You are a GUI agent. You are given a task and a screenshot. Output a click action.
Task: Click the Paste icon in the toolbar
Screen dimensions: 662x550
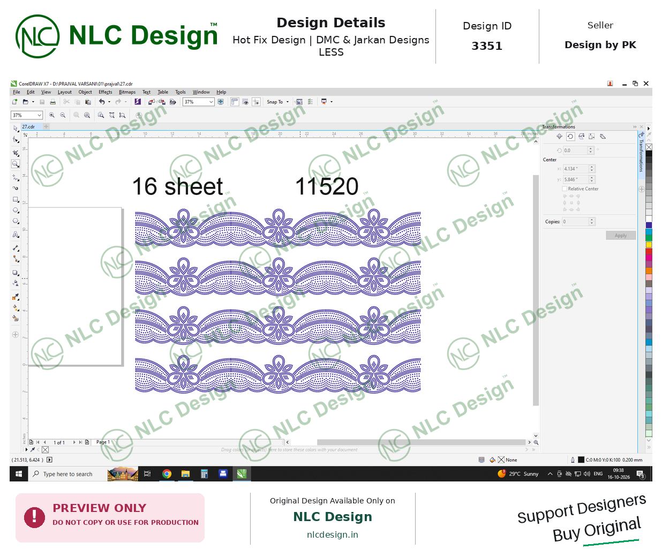(88, 102)
